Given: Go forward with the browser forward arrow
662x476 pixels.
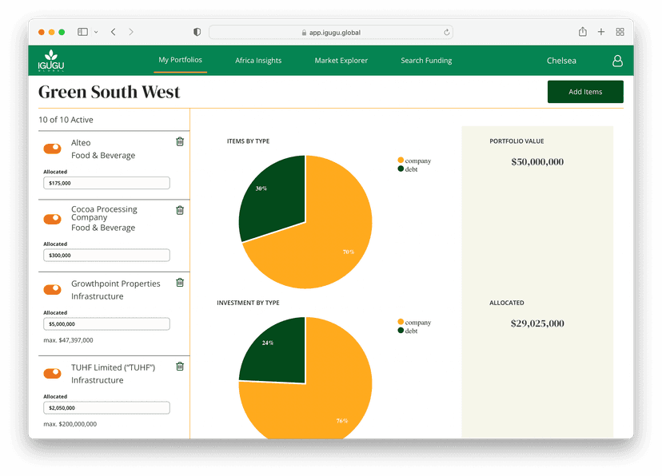Looking at the screenshot, I should click(x=131, y=32).
